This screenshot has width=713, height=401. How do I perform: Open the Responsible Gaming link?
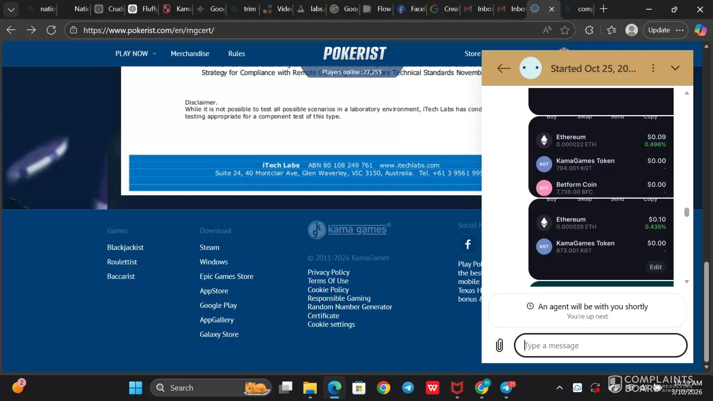[339, 298]
